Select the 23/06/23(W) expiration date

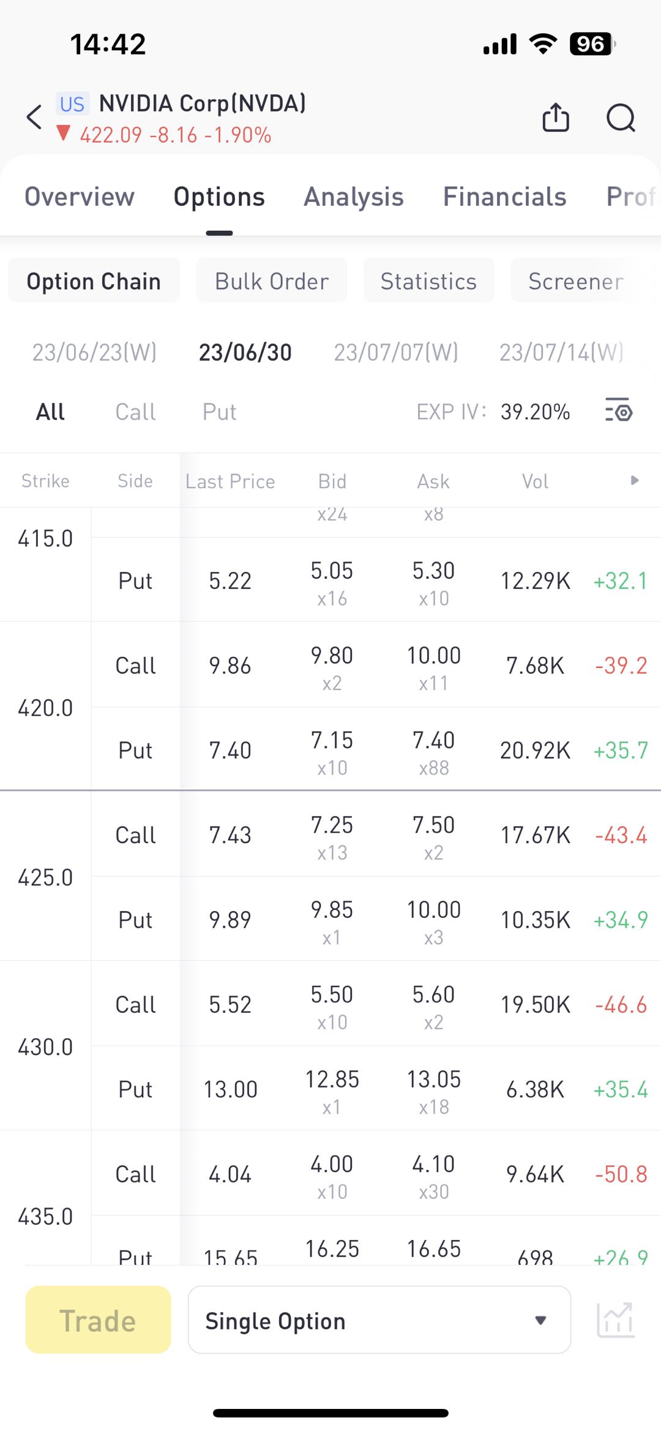point(94,353)
